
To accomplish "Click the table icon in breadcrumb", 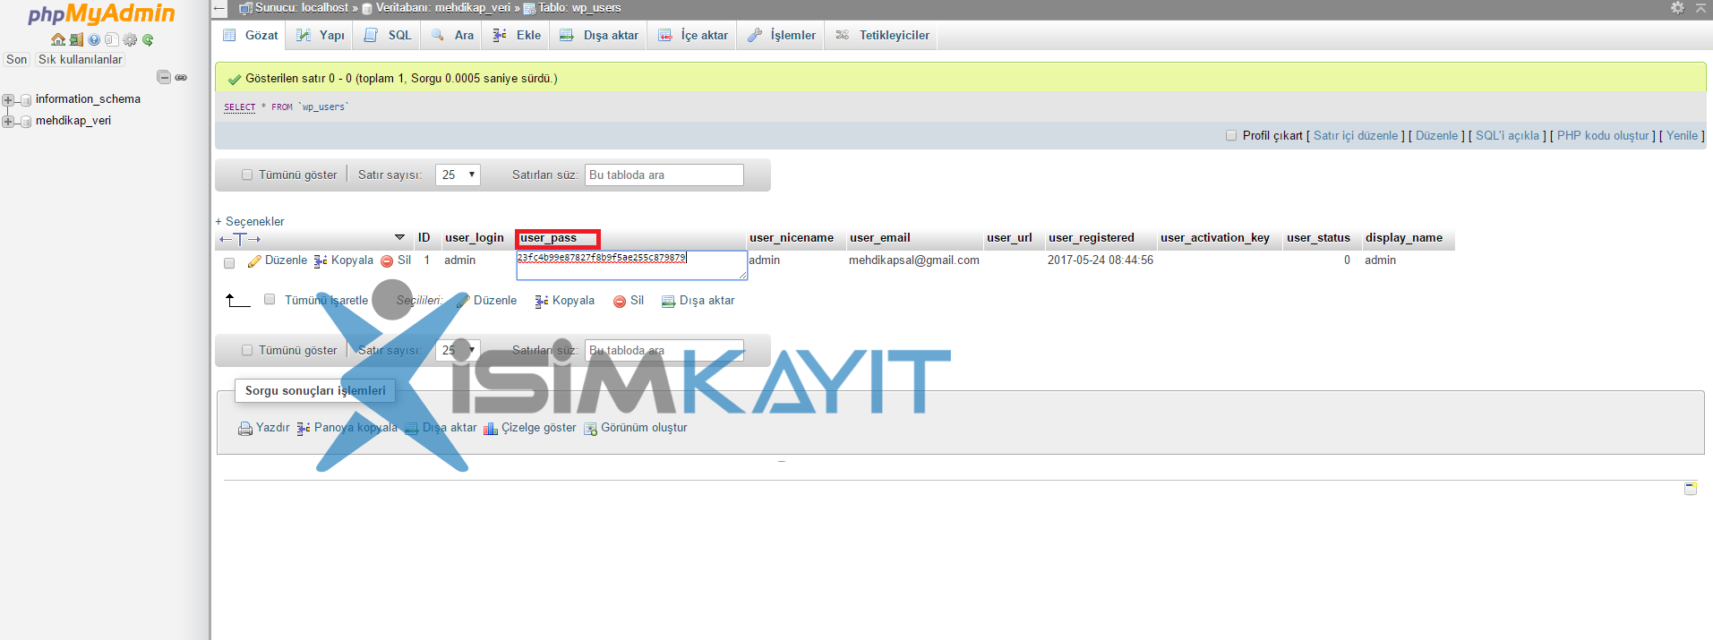I will 529,9.
